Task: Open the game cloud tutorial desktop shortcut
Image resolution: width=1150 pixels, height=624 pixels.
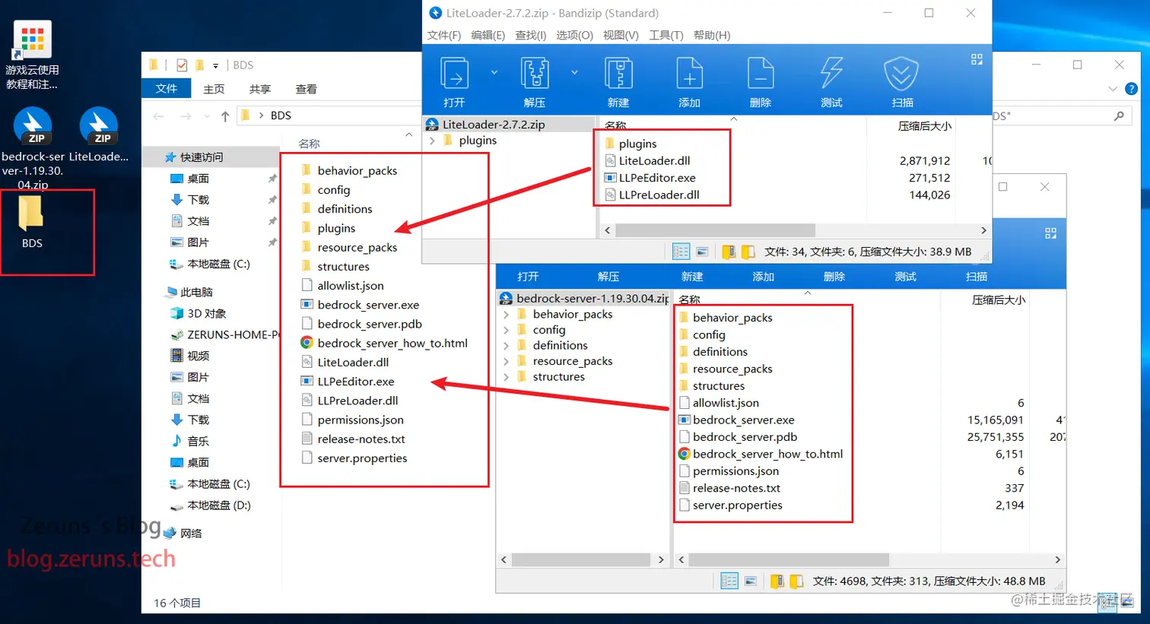Action: click(33, 55)
